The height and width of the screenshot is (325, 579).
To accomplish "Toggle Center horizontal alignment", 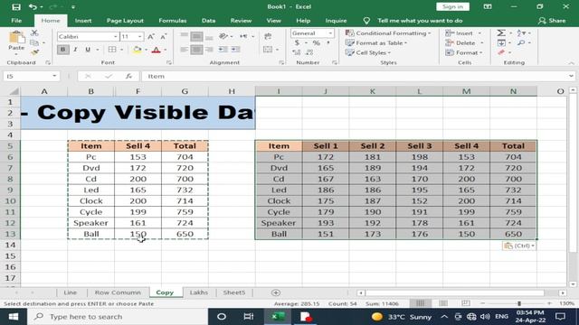I will (196, 50).
